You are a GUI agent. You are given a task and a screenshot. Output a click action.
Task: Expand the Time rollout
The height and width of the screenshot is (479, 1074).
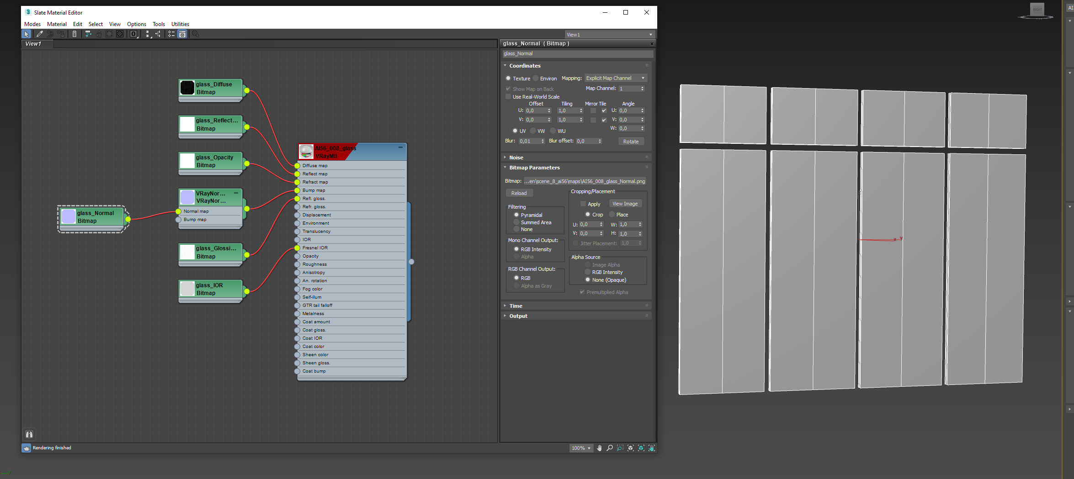coord(576,306)
